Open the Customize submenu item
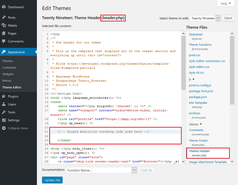238x185 pixels. click(x=9, y=68)
